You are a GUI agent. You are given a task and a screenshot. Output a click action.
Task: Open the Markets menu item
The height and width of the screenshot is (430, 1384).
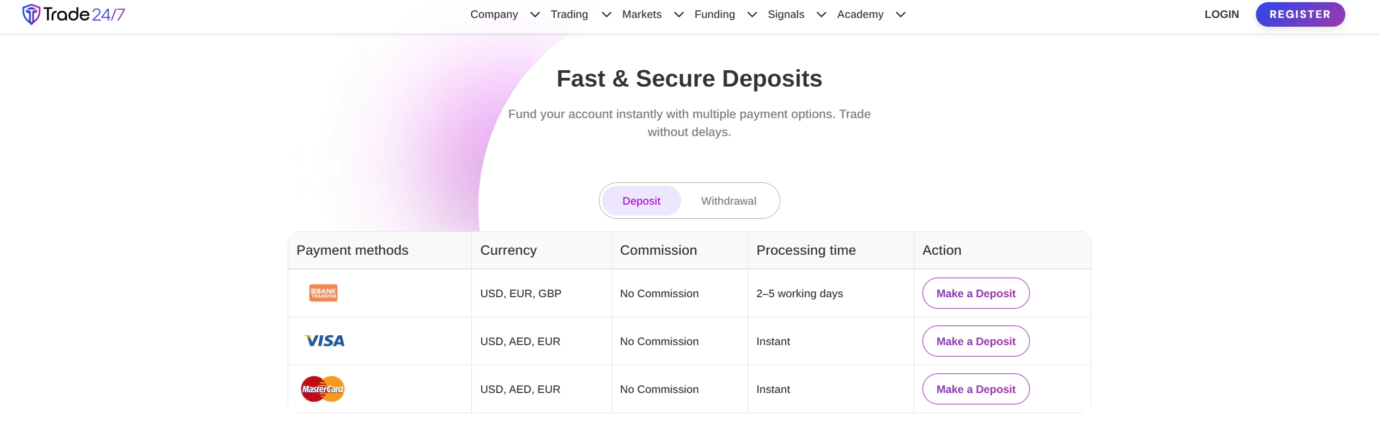(642, 15)
